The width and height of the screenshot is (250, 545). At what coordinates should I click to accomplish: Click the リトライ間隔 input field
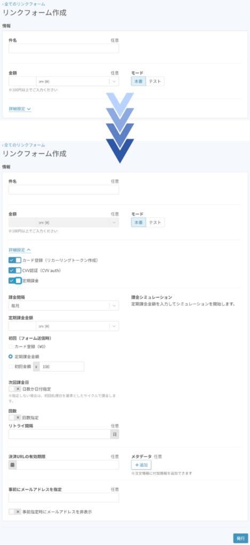tap(60, 434)
